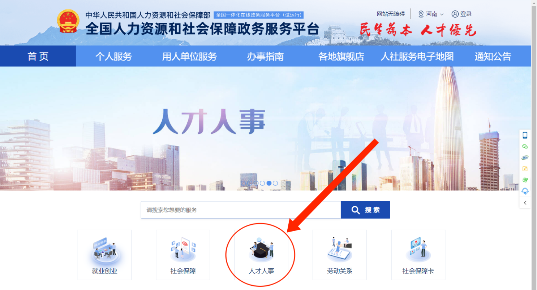Open the 劳动关系 service category icon

(340, 255)
